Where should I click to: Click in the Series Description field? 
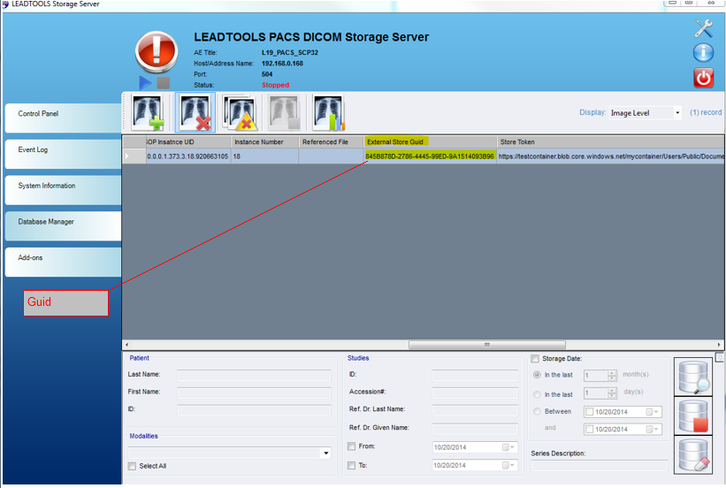[600, 466]
